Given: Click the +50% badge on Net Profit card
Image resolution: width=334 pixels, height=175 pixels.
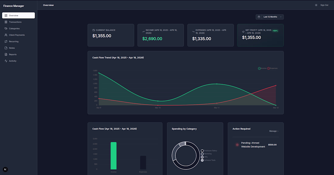Looking at the screenshot, I should click(x=275, y=31).
